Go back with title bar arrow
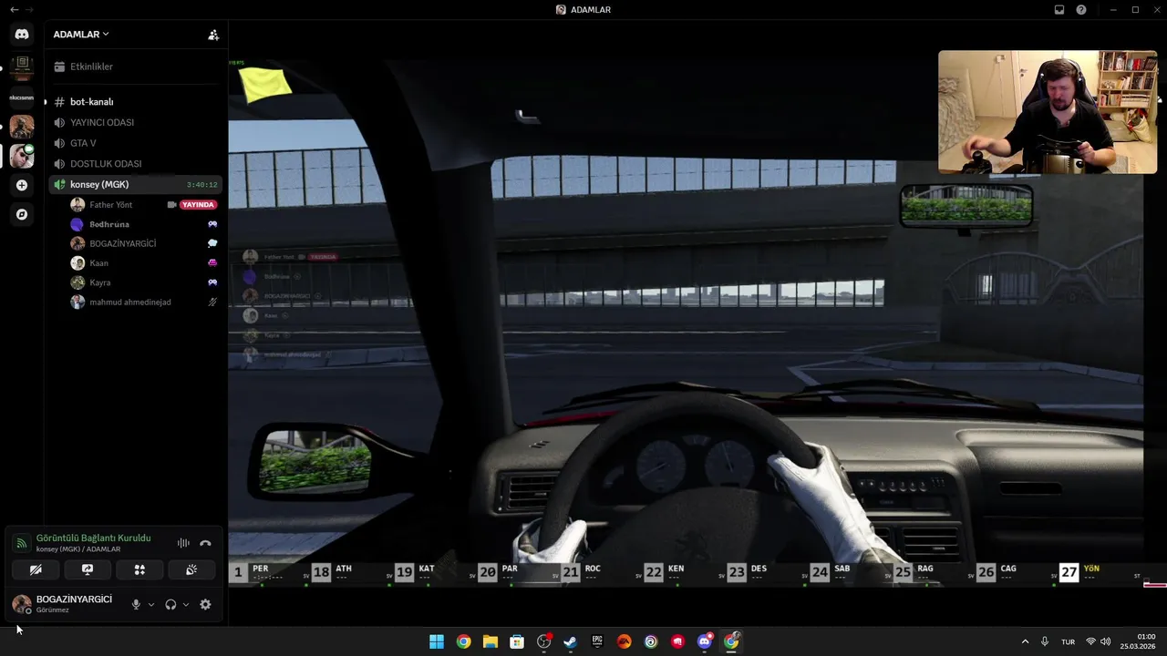1167x656 pixels. tap(14, 9)
